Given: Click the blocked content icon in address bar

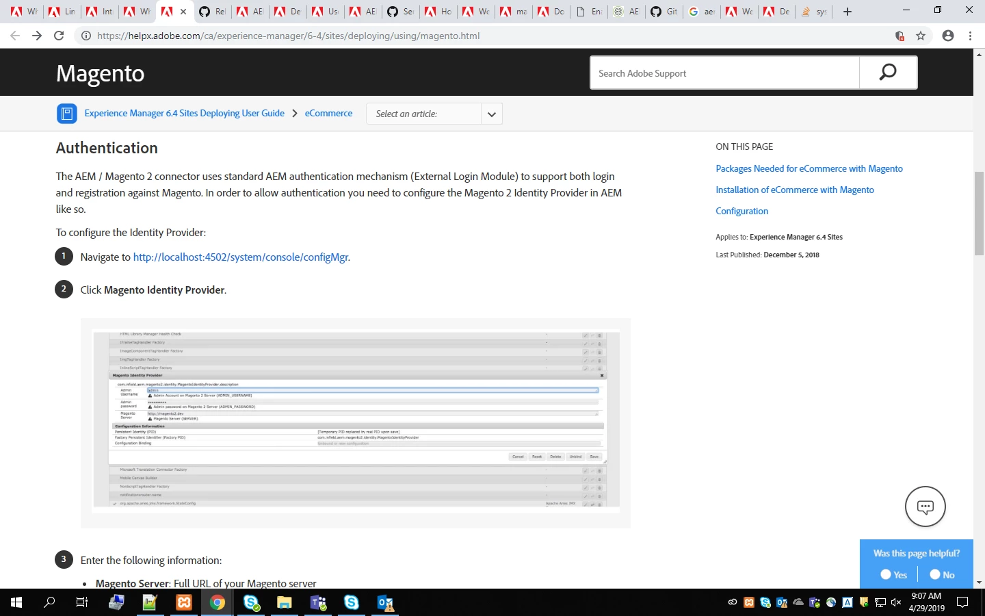Looking at the screenshot, I should 900,36.
